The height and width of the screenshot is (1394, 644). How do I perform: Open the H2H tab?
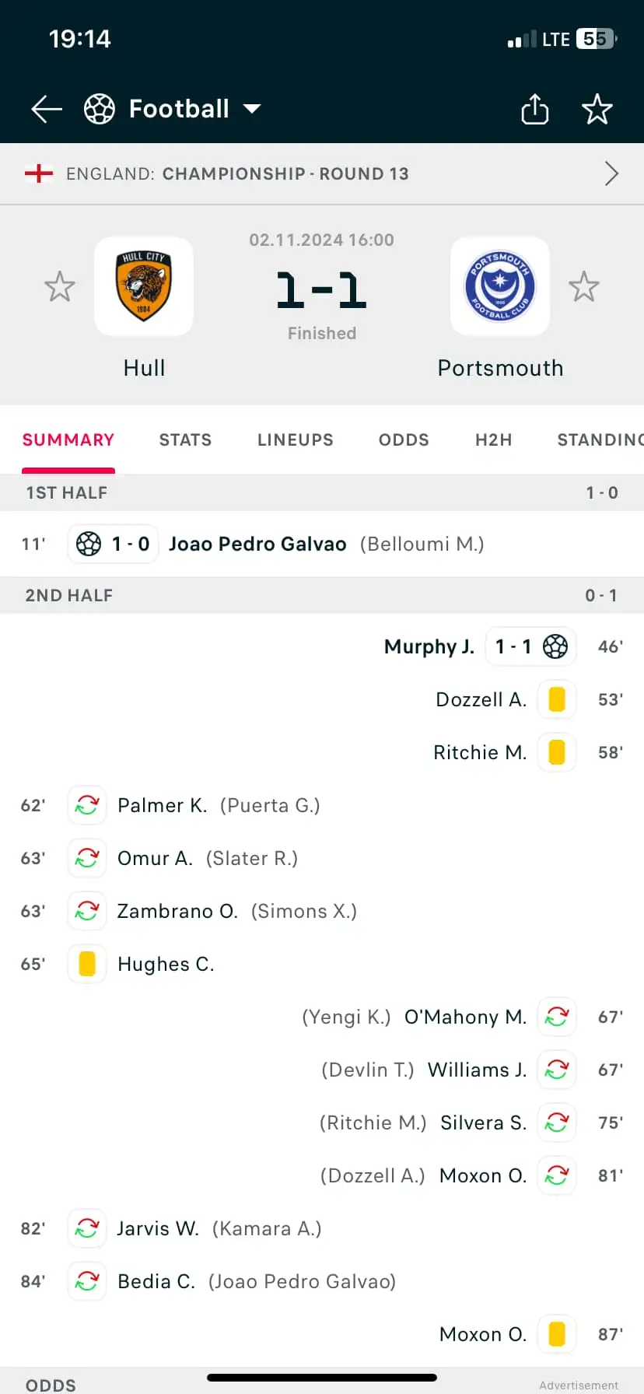pyautogui.click(x=494, y=440)
